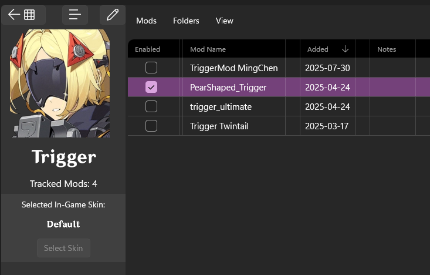Open the Folders menu

coord(186,21)
